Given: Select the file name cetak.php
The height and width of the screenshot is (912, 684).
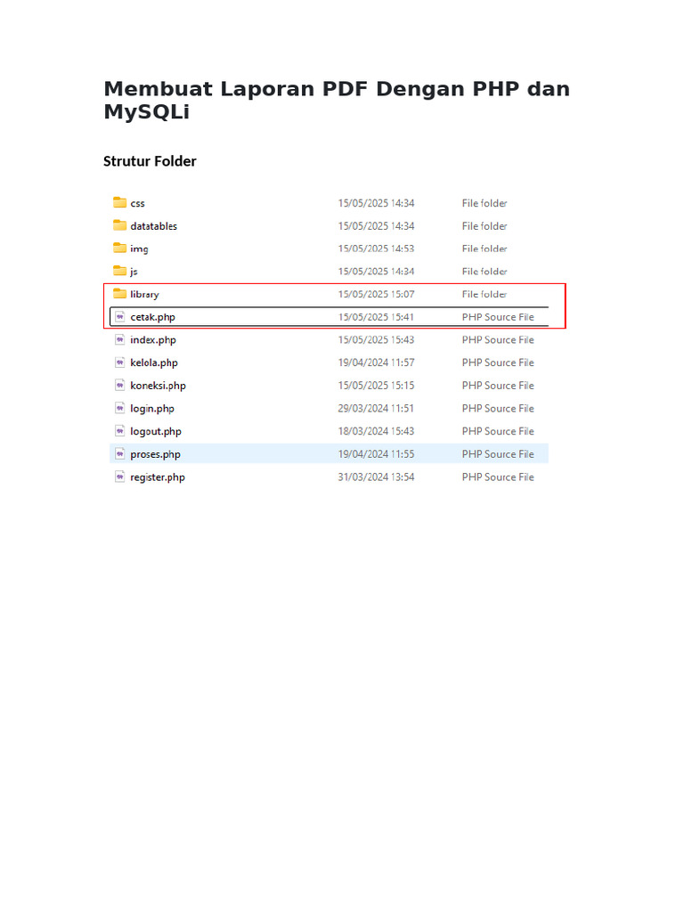Looking at the screenshot, I should (152, 317).
